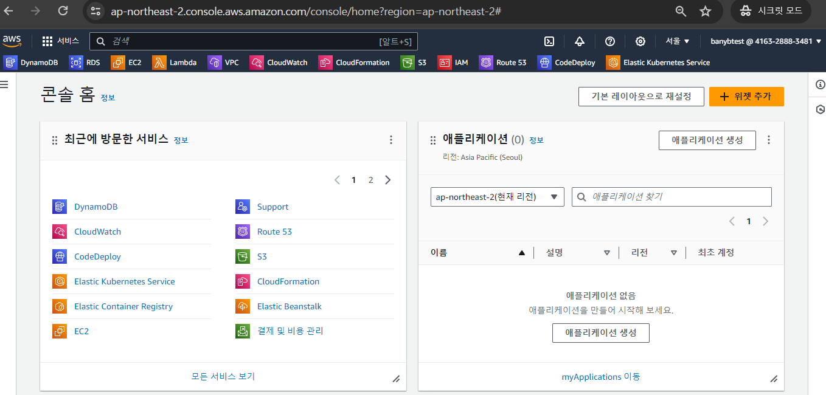Open the recently visited widget kebab menu

[391, 140]
